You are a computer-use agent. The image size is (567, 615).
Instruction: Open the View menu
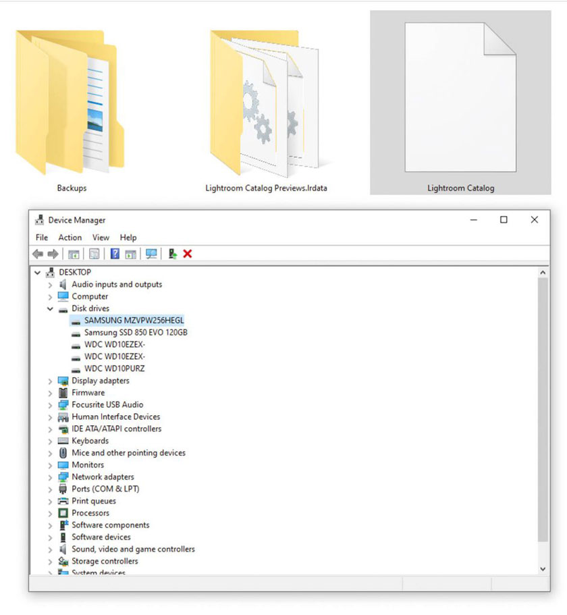(101, 238)
